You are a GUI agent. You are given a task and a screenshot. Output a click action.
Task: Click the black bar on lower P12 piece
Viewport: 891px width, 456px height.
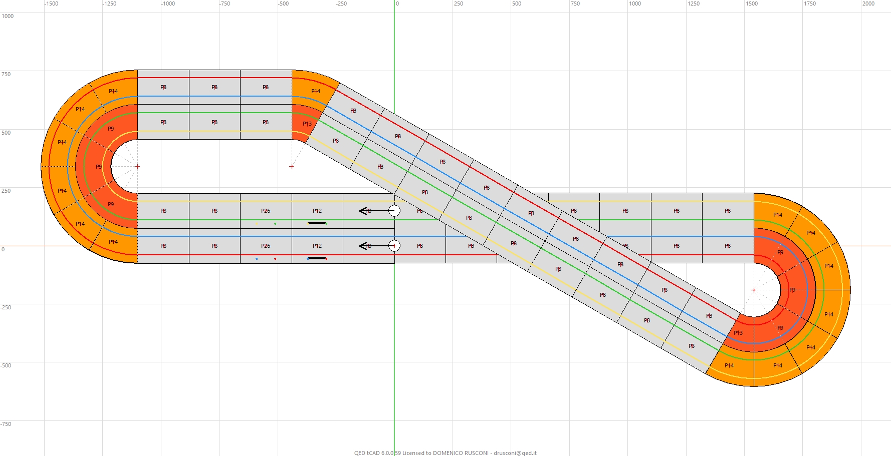(x=317, y=258)
